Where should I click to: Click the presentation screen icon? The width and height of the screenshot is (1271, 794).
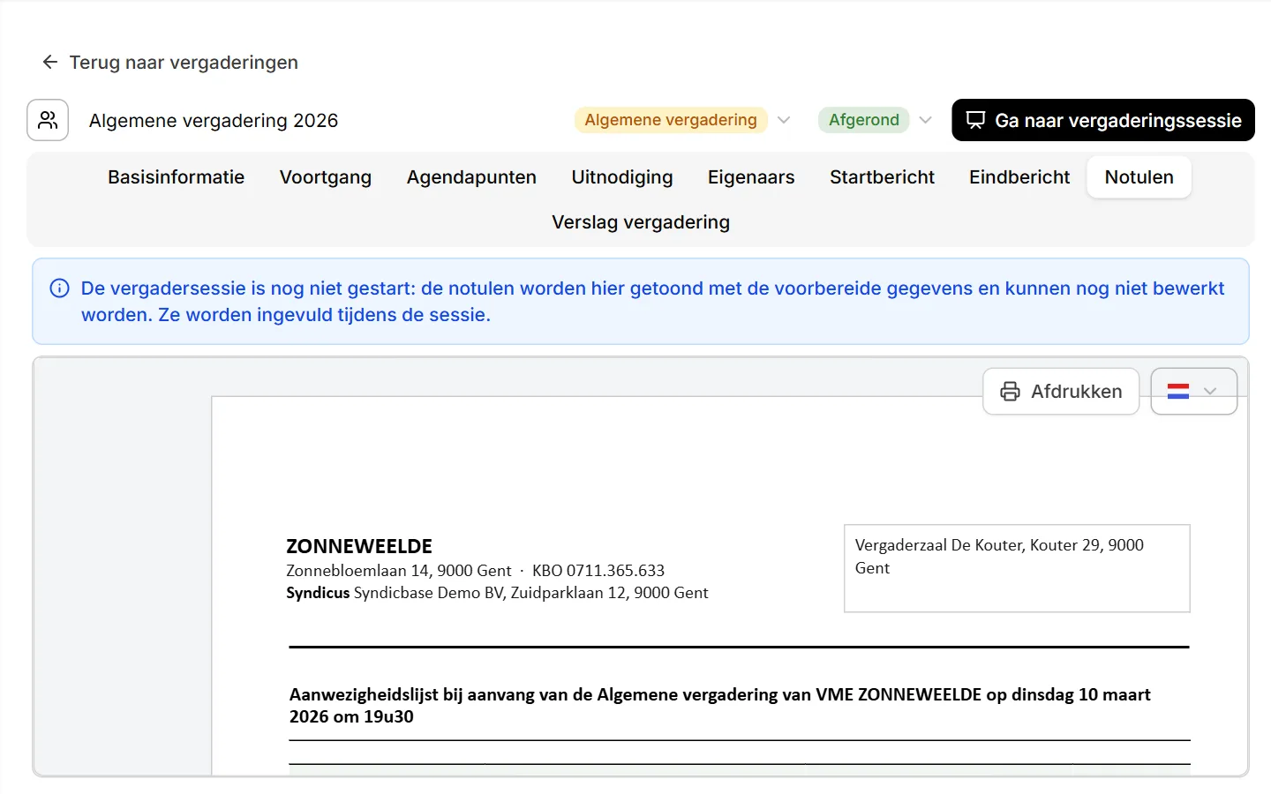coord(975,120)
